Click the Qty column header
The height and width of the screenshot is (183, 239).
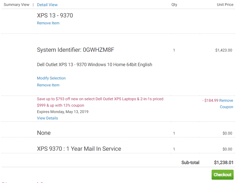coord(174,4)
